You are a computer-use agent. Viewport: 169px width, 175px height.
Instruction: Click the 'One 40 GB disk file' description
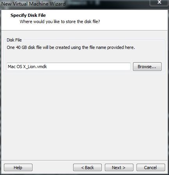[71, 47]
